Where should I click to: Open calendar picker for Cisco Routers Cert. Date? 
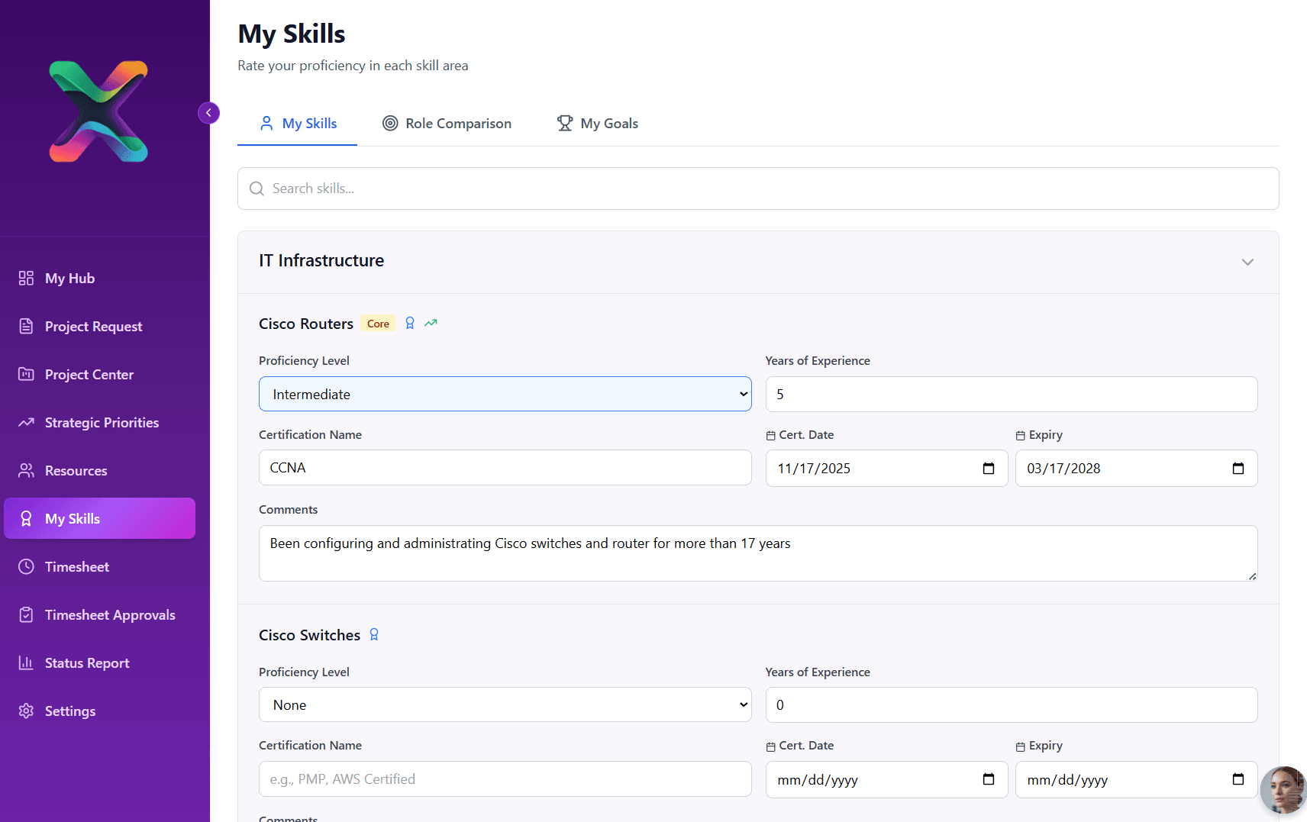(989, 469)
